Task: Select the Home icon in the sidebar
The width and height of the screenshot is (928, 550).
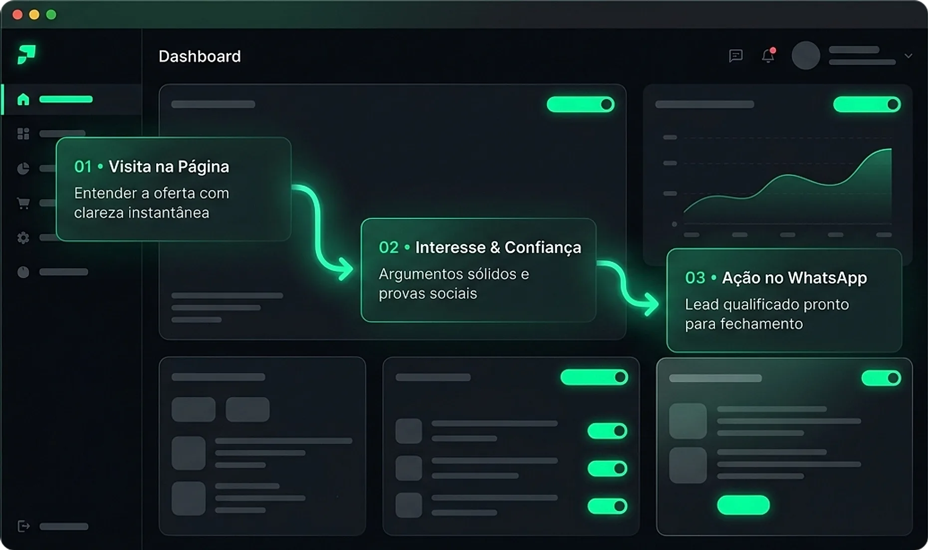Action: [x=23, y=99]
